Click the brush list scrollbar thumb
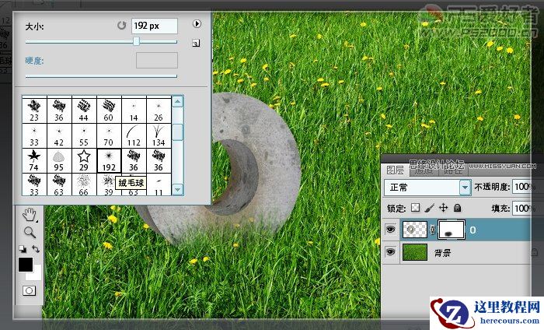This screenshot has width=544, height=330. [x=178, y=132]
